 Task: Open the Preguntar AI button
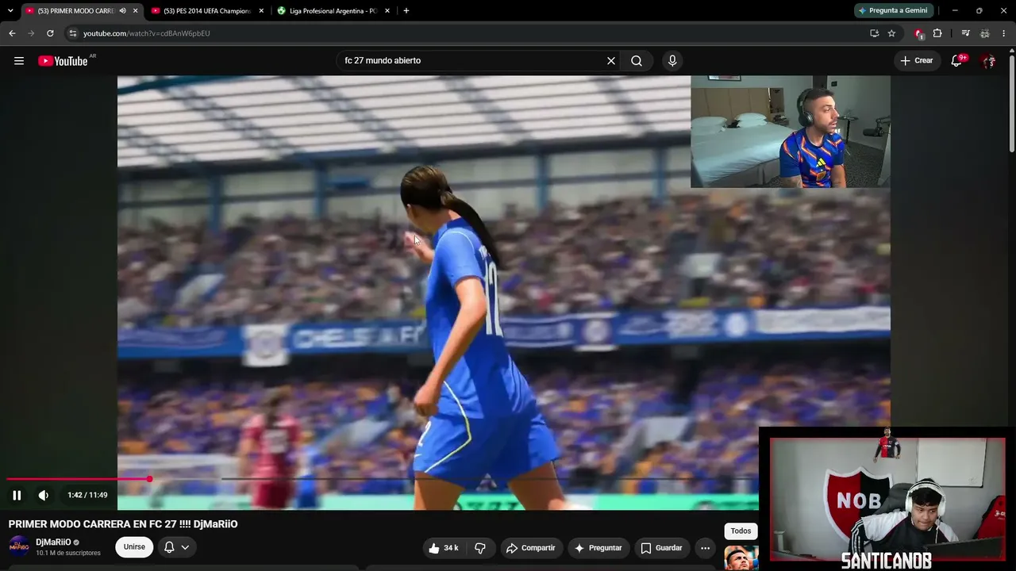[598, 548]
